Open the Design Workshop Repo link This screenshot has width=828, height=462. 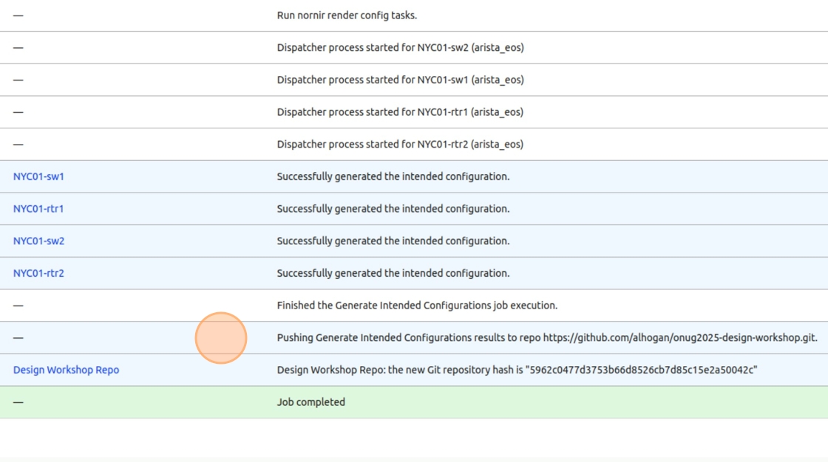coord(66,370)
